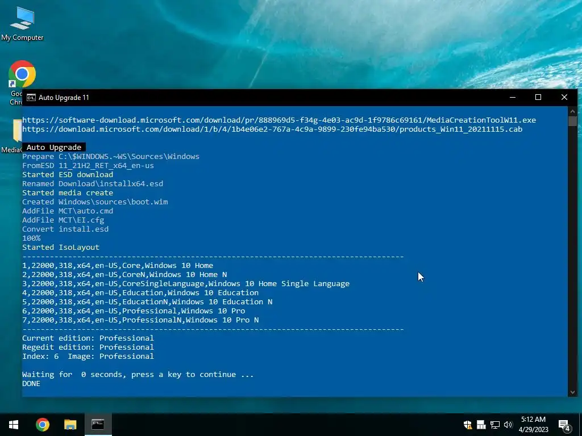Click the Windows 10 Home row
Screen dimensions: 582x436
[118, 266]
